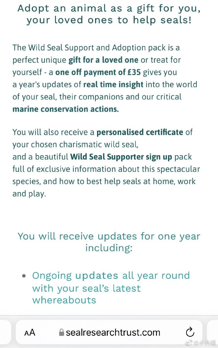Switch to the next tab on the right edge
218x348 pixels.
(212, 332)
